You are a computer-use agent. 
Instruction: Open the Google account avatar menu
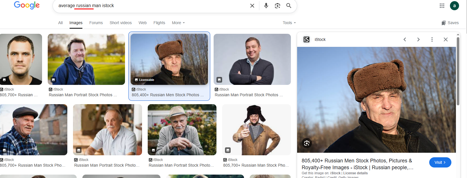[454, 6]
